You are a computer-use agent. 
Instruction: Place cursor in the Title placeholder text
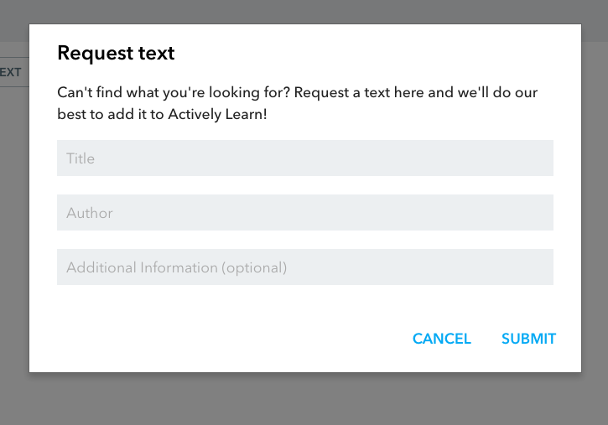[x=81, y=158]
